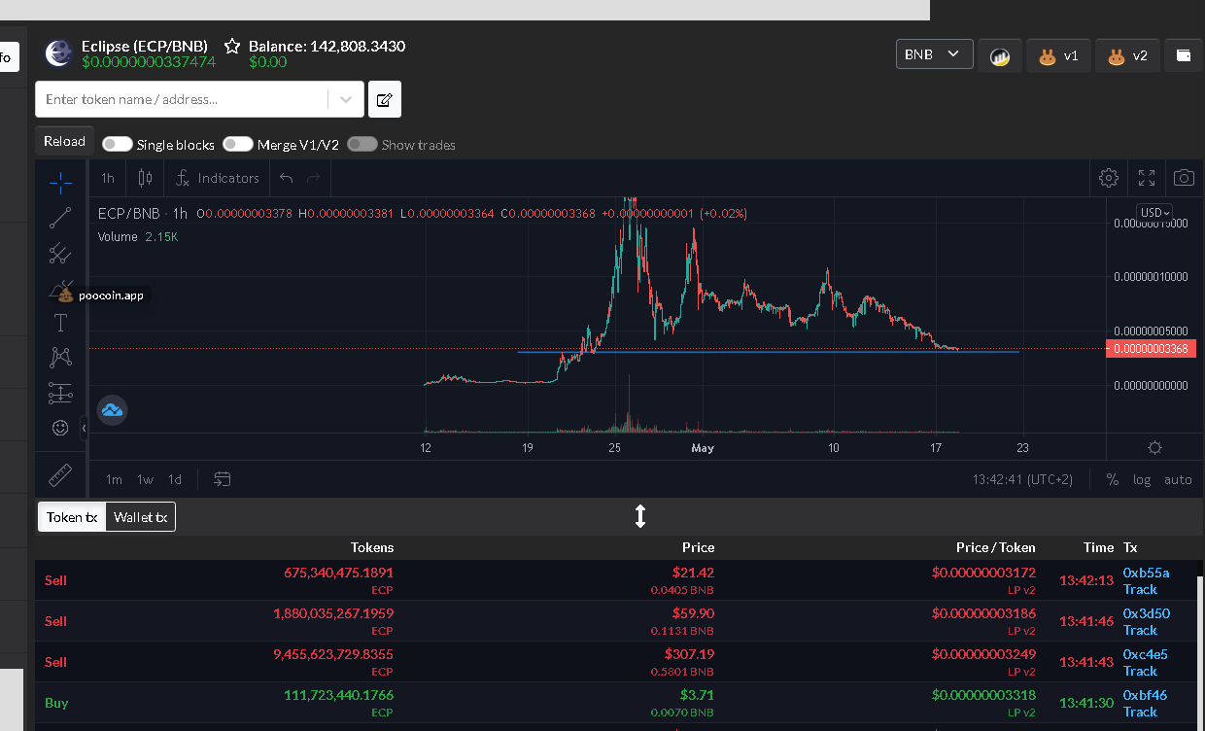
Task: Open the BNB currency dropdown
Action: [x=934, y=54]
